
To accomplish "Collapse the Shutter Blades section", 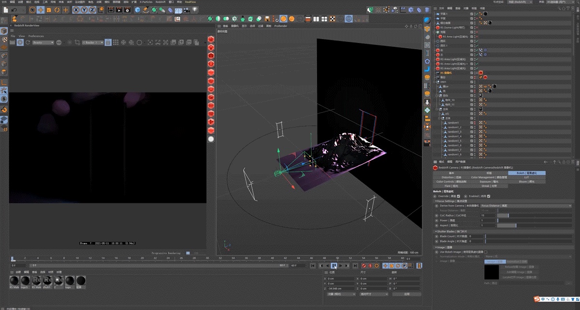I will point(435,231).
